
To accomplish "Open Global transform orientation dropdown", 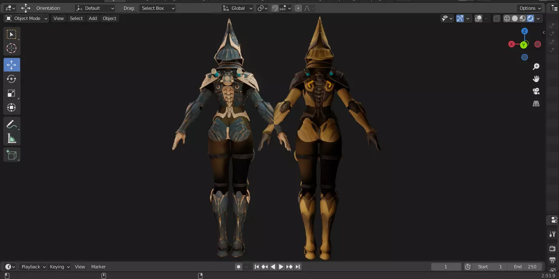I will click(238, 8).
